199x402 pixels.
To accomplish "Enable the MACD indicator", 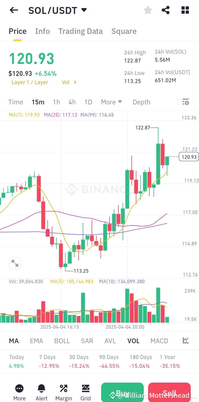I will tap(159, 340).
